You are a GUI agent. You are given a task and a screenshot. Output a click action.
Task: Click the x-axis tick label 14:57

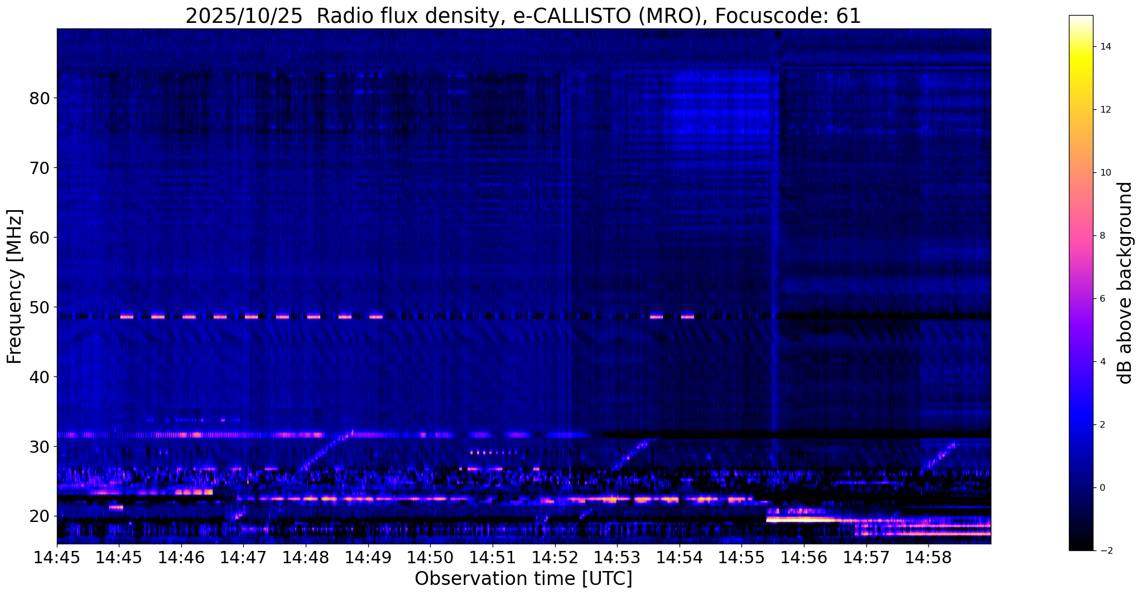tap(866, 558)
